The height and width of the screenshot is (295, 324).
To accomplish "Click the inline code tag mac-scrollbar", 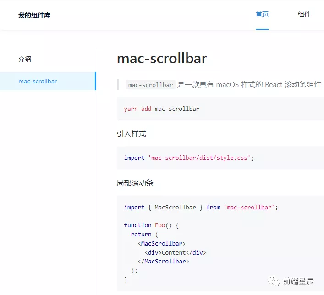I will coord(151,85).
